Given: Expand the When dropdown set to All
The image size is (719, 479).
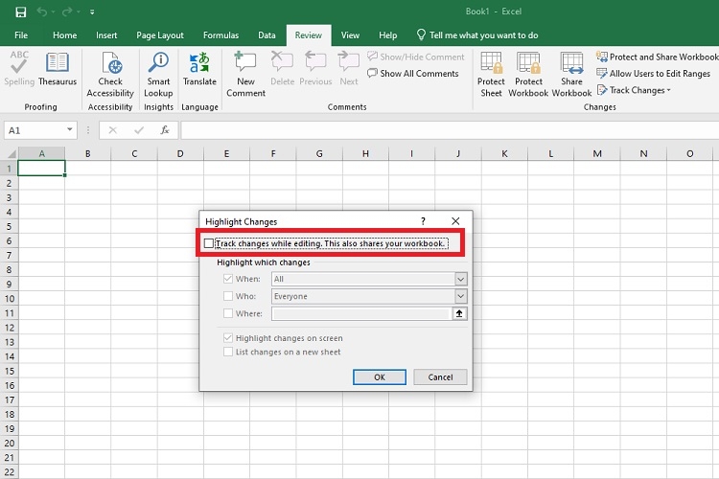Looking at the screenshot, I should point(460,279).
